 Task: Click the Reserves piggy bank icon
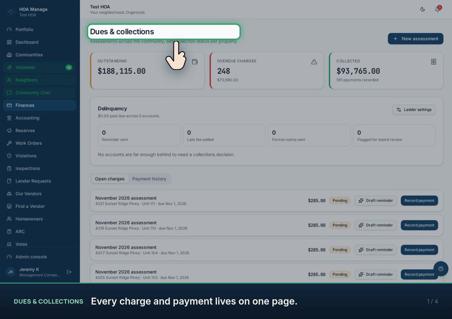click(x=9, y=130)
